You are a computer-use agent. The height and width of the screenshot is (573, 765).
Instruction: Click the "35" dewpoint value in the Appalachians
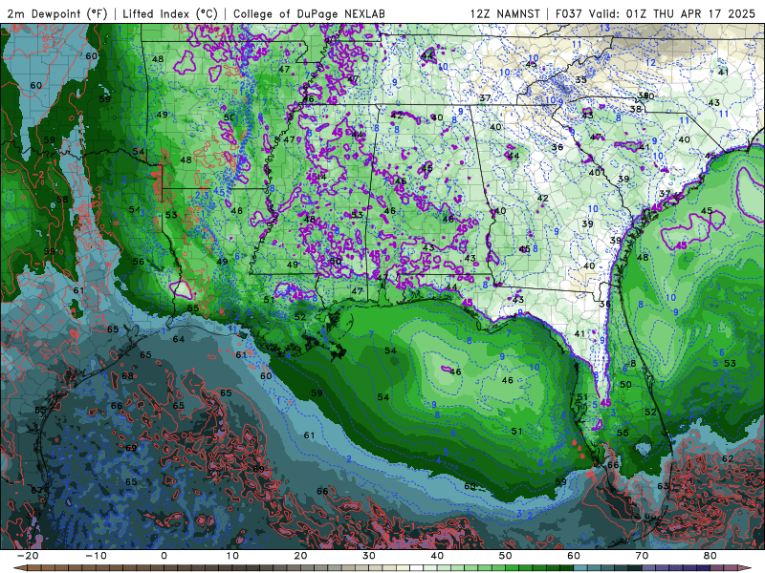[580, 79]
